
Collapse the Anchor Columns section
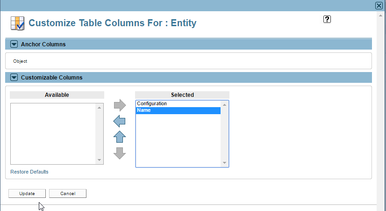(14, 44)
